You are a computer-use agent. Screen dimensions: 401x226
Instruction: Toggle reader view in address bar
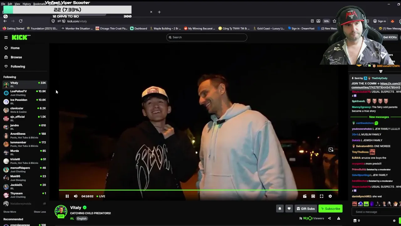click(x=312, y=21)
